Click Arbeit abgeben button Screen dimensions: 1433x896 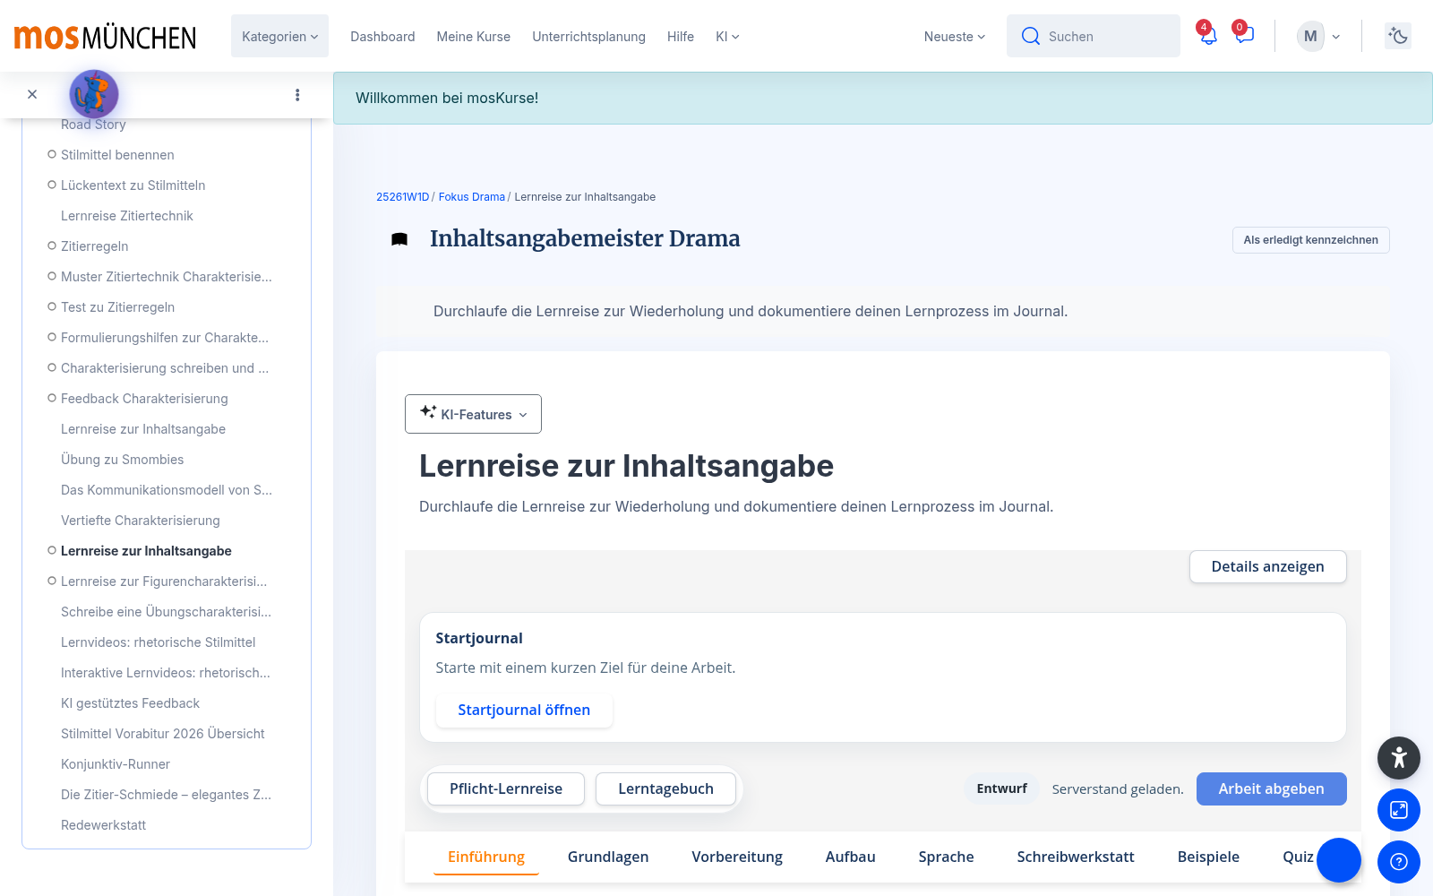(x=1271, y=788)
